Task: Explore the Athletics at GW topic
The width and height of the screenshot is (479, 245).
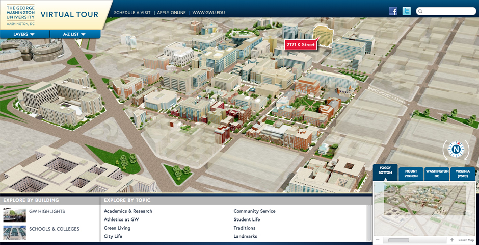Action: (x=121, y=219)
